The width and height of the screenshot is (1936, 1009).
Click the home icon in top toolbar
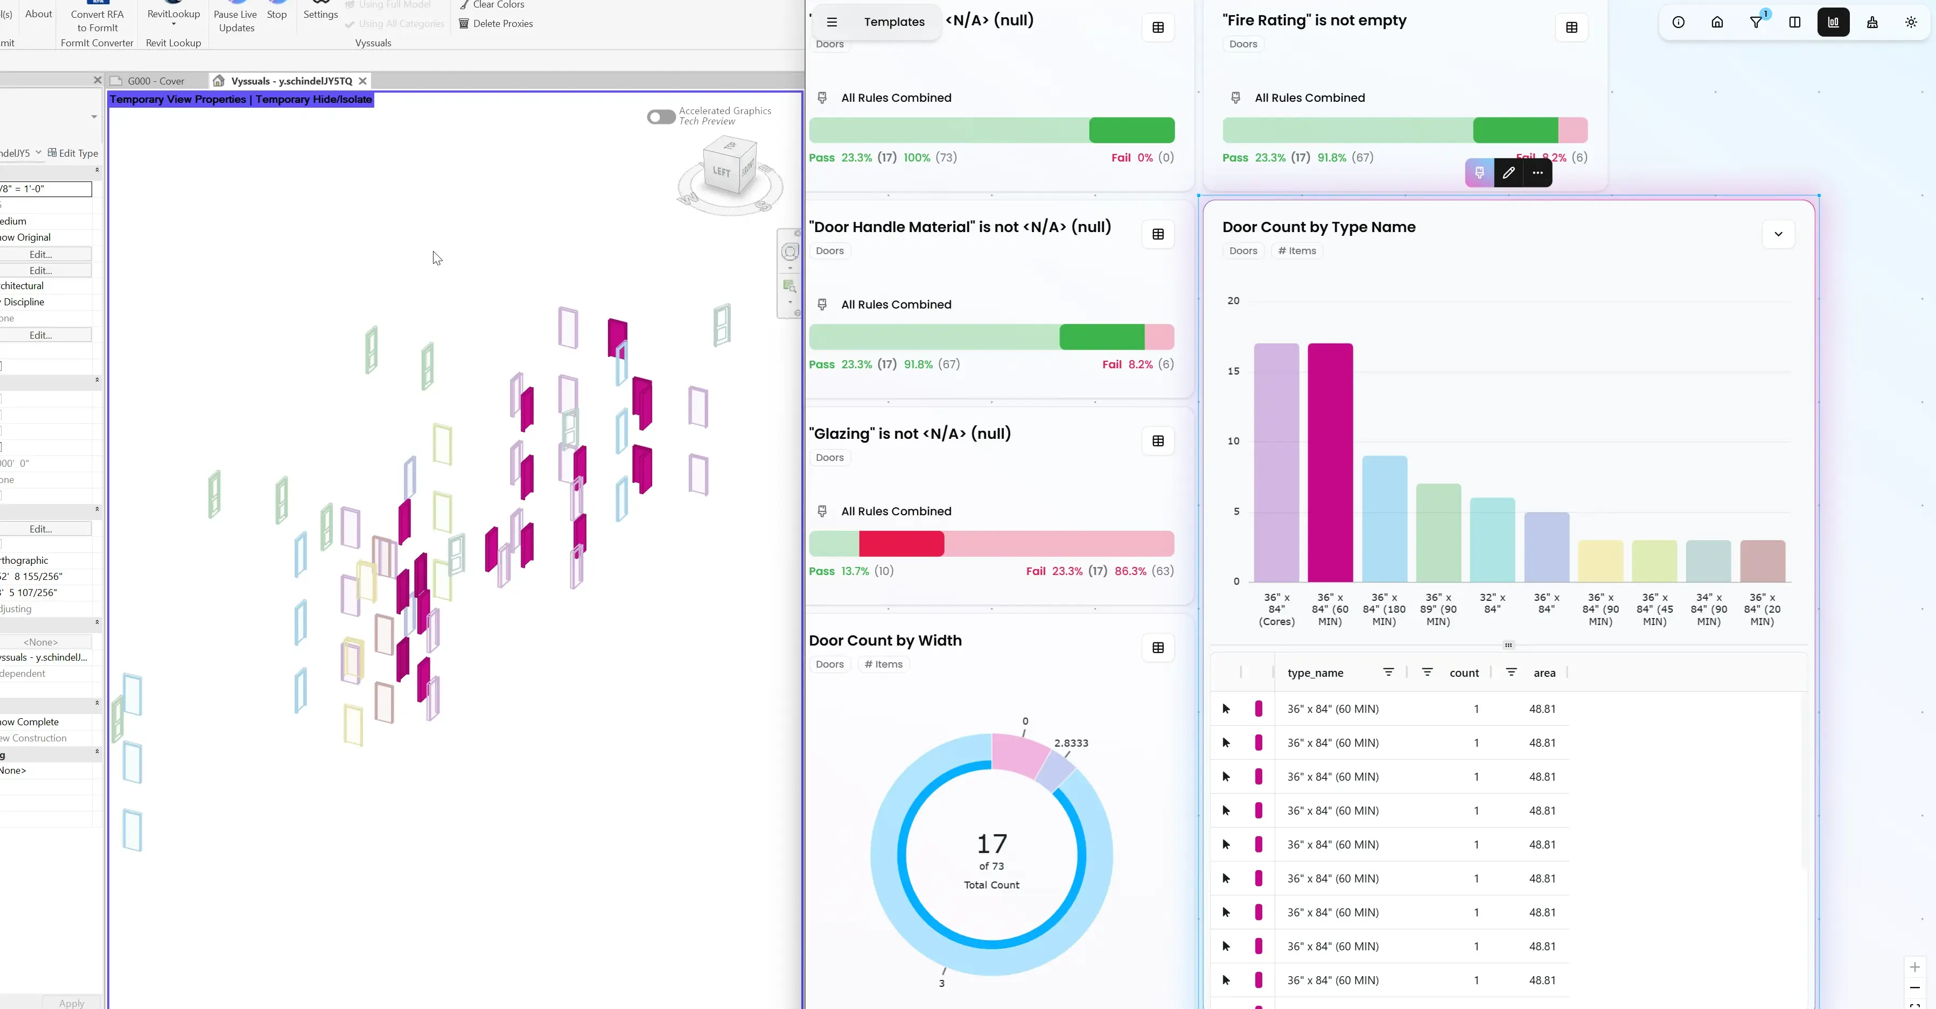(1717, 23)
